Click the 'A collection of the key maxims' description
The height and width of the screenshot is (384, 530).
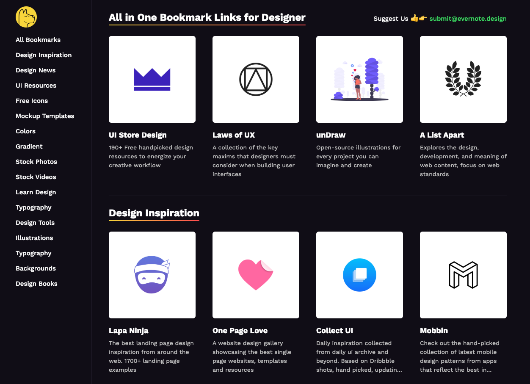click(254, 161)
